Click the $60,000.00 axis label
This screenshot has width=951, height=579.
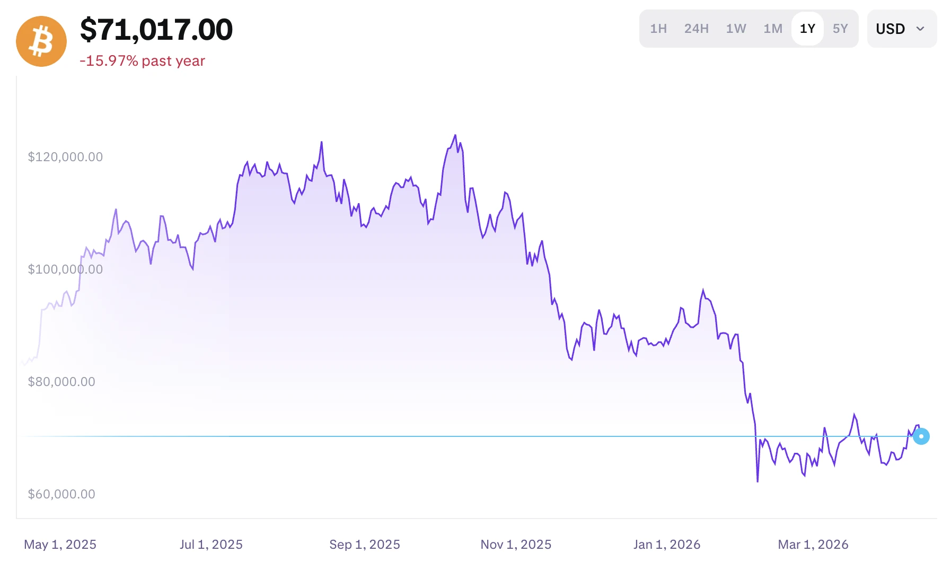[62, 494]
